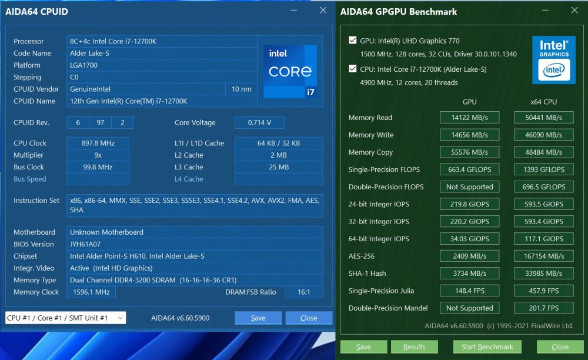
Task: Click the GPU column header
Action: pos(469,102)
